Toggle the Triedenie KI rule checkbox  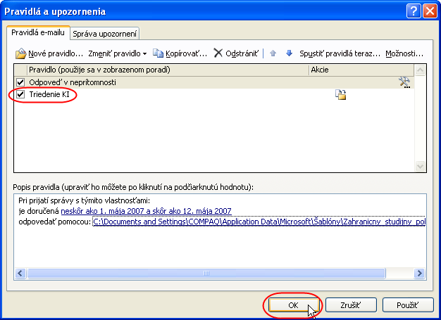20,94
